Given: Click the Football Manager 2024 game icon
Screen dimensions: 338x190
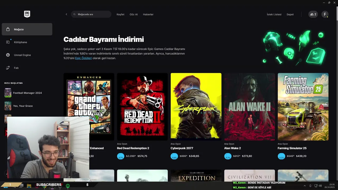Looking at the screenshot, I should [8, 93].
